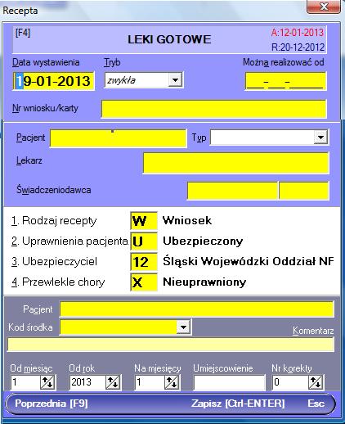Click the Od rok value 2013
The width and height of the screenshot is (345, 424).
tap(87, 382)
